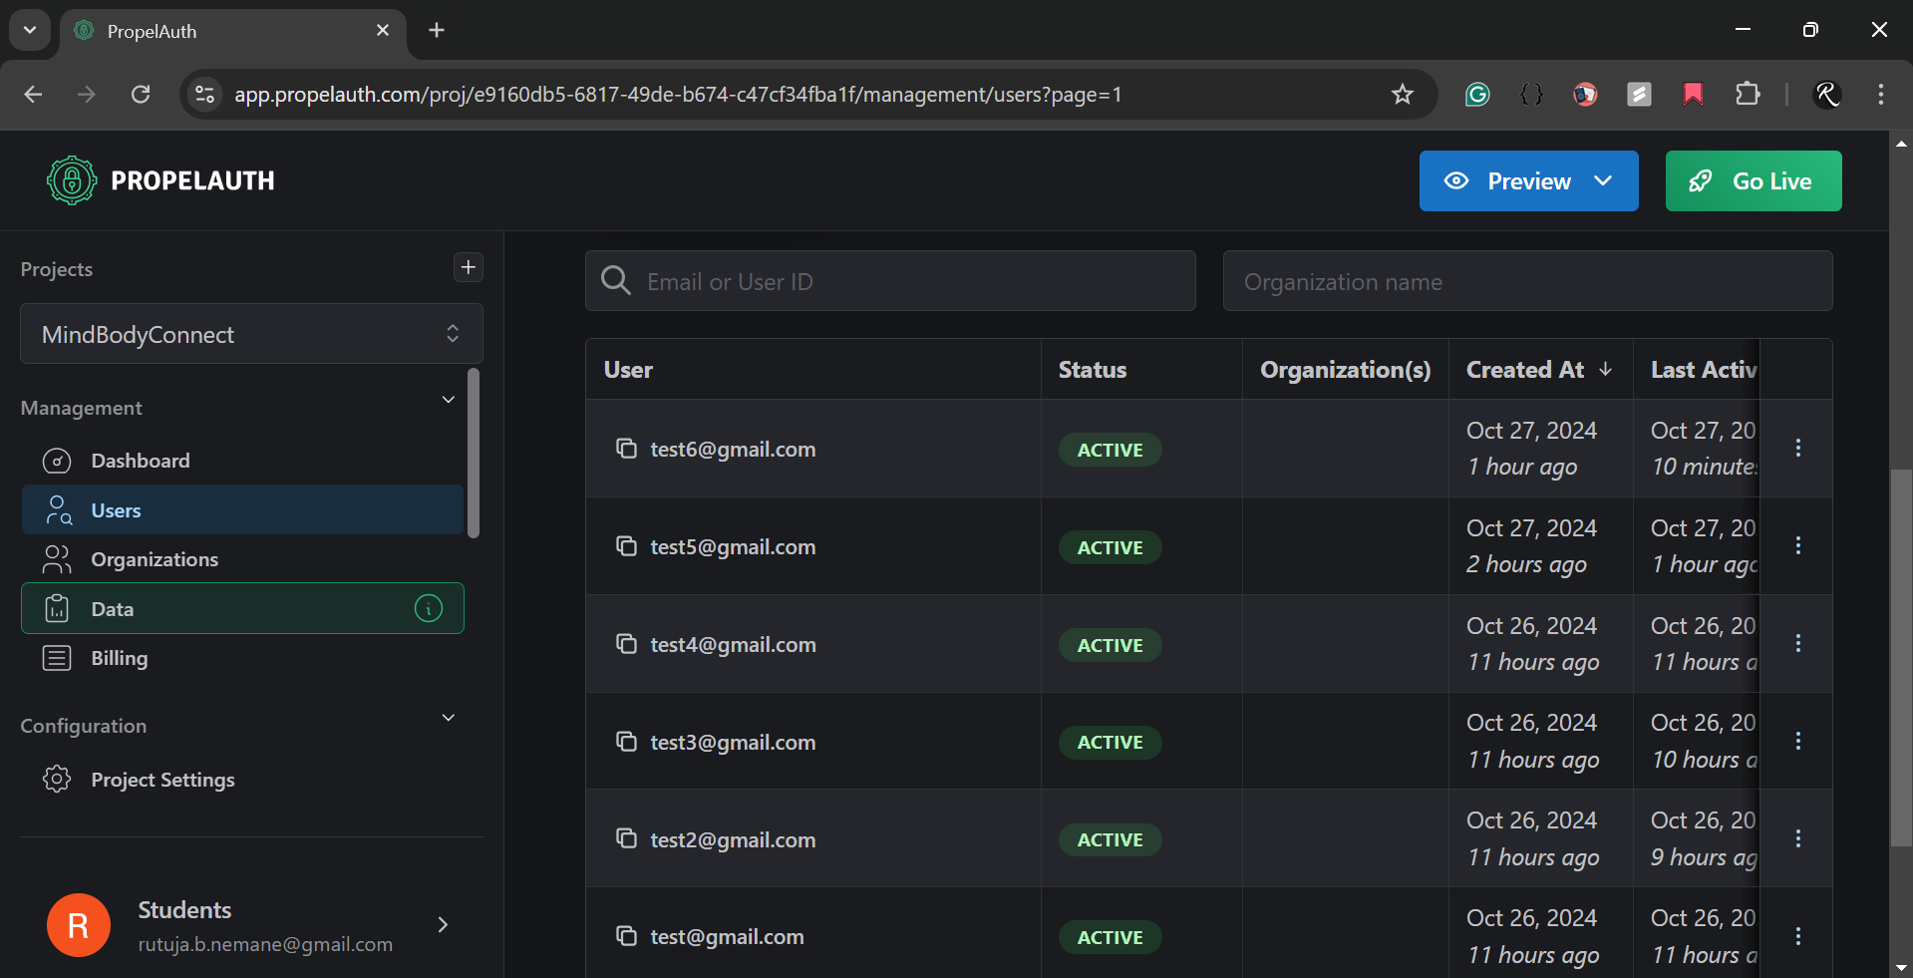This screenshot has height=978, width=1913.
Task: Open three-dot menu for test5@gmail.com row
Action: tap(1798, 545)
